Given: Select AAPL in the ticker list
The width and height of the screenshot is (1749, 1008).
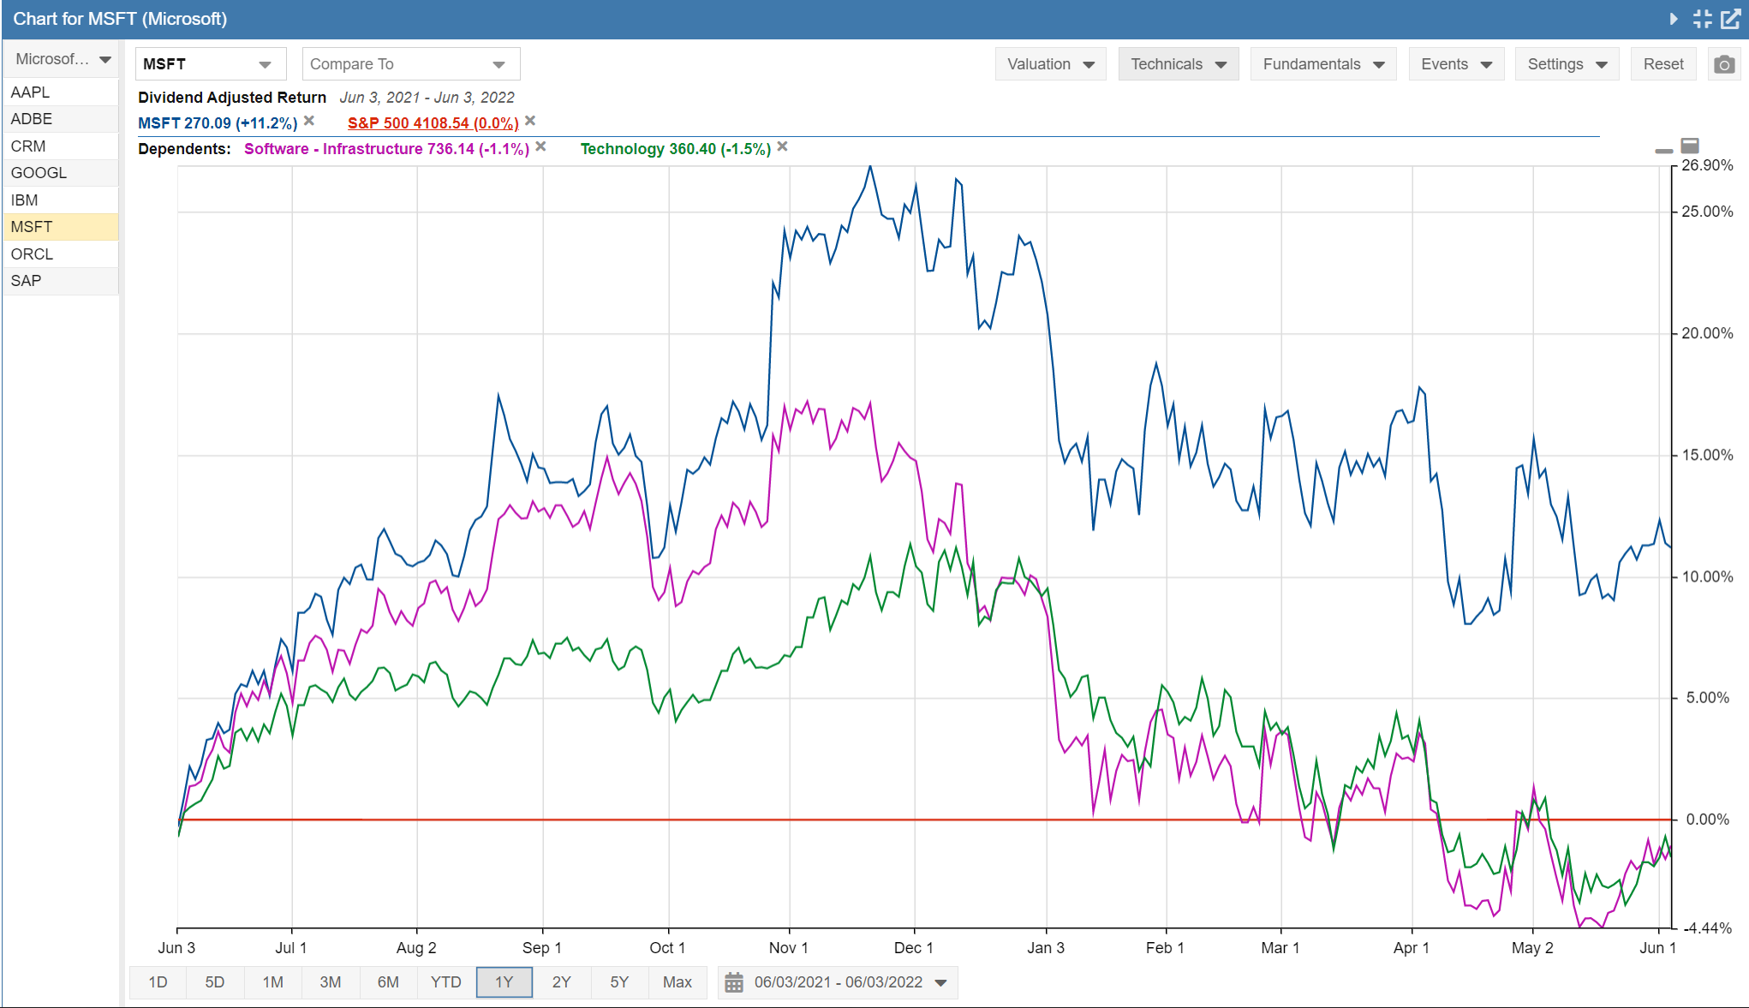Looking at the screenshot, I should [x=61, y=92].
